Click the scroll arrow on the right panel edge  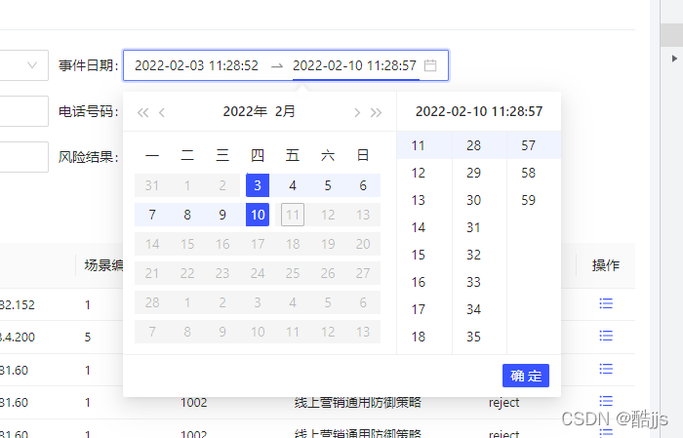pyautogui.click(x=674, y=59)
